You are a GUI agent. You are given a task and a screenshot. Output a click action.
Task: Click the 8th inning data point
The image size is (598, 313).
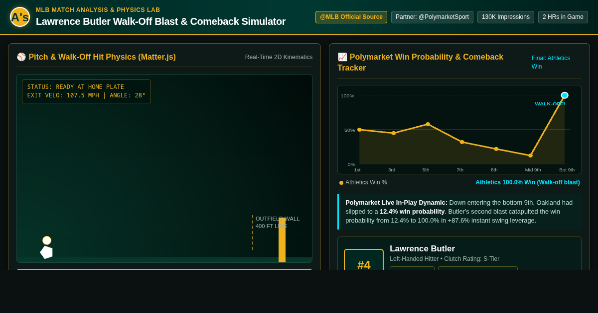tap(496, 149)
